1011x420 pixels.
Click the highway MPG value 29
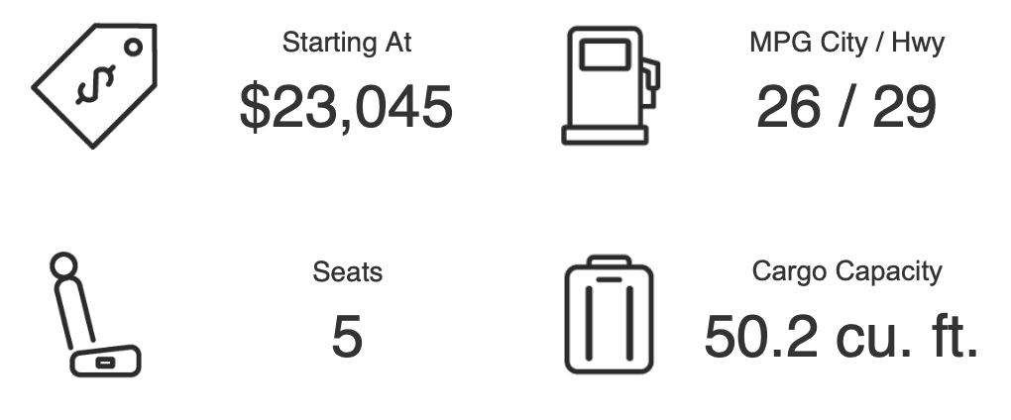pos(904,106)
